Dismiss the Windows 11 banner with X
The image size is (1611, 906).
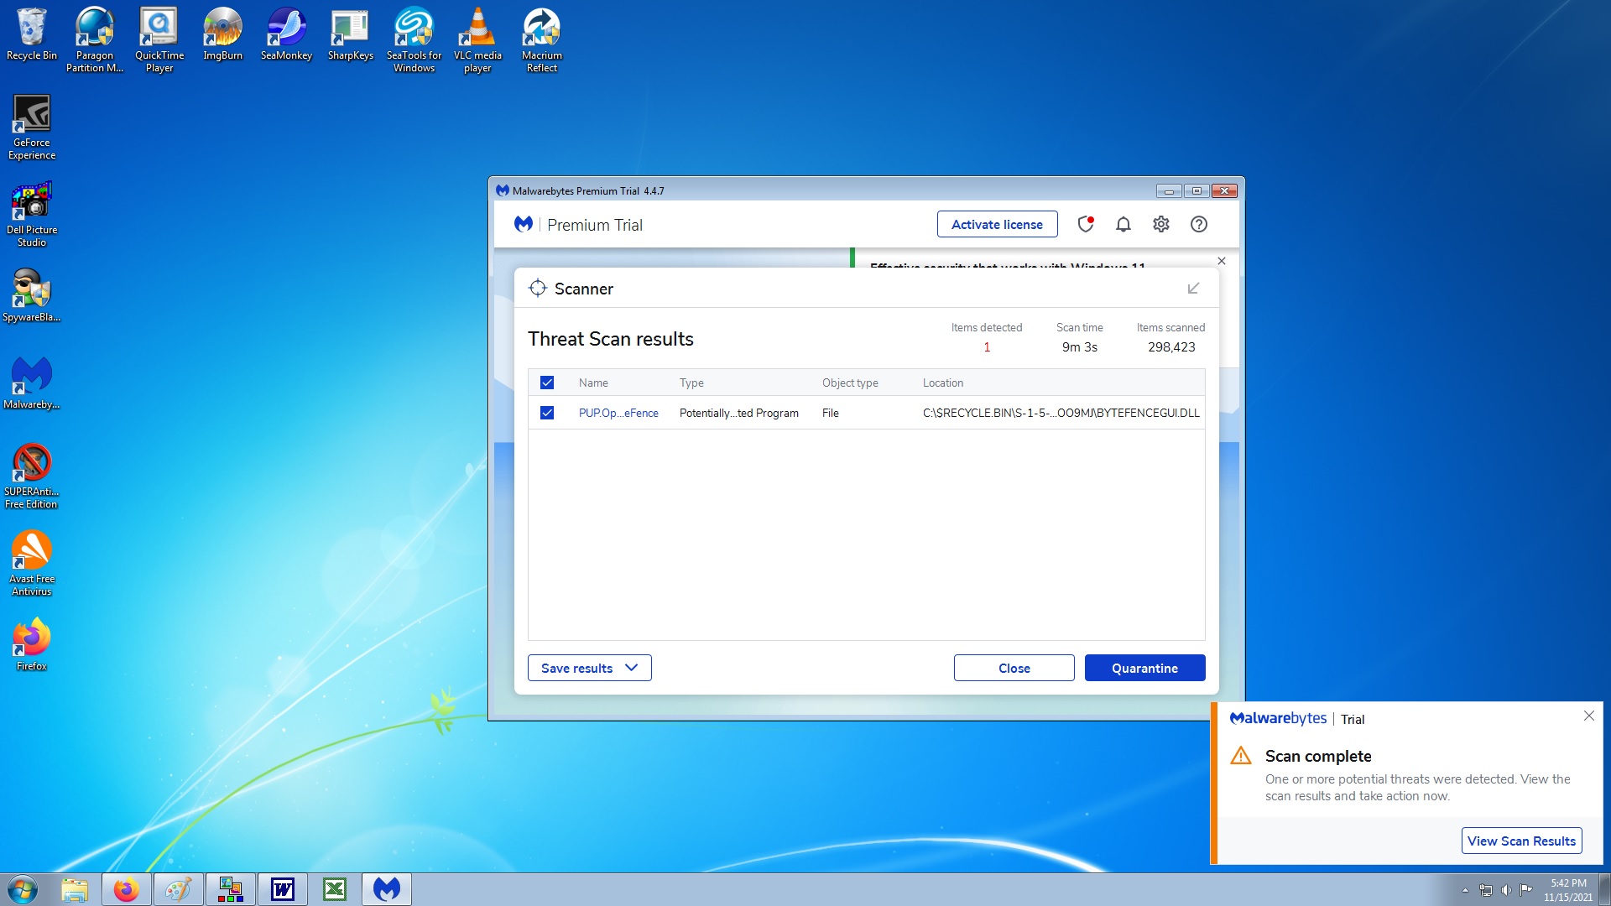coord(1222,261)
